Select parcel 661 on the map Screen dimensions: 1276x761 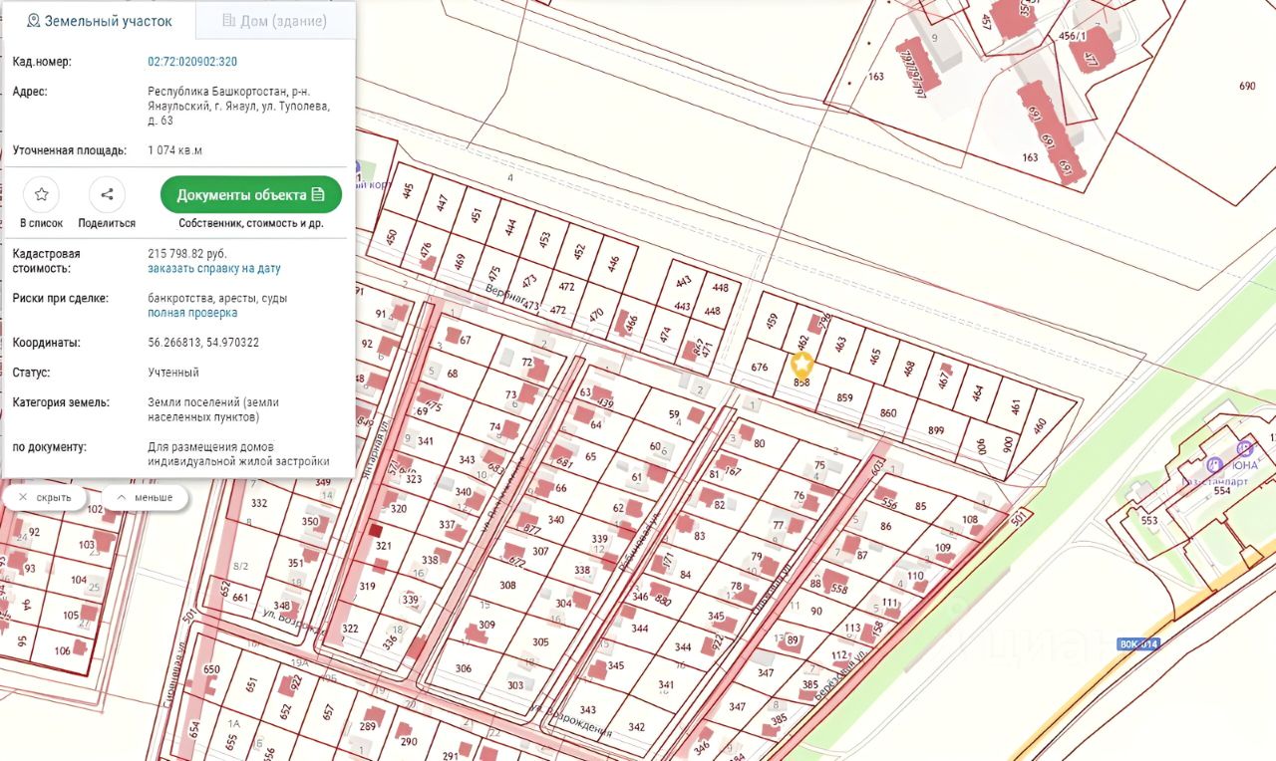(x=239, y=598)
